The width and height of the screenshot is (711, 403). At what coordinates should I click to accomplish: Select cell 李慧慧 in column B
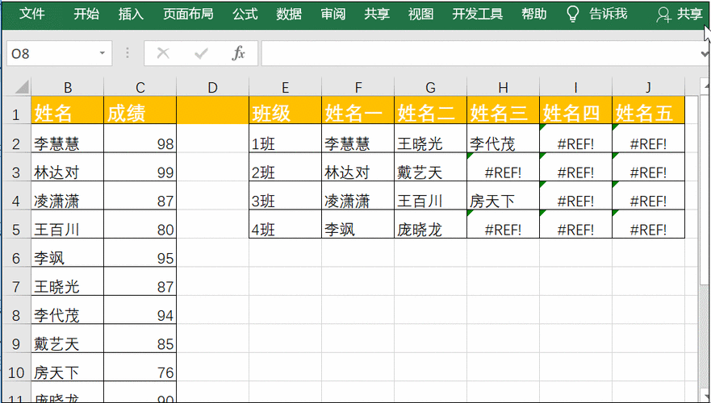coord(68,139)
